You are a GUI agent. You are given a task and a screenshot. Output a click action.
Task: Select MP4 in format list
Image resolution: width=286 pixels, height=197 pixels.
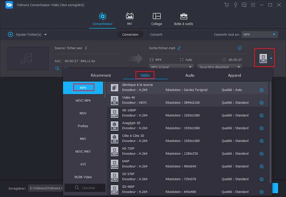83,88
